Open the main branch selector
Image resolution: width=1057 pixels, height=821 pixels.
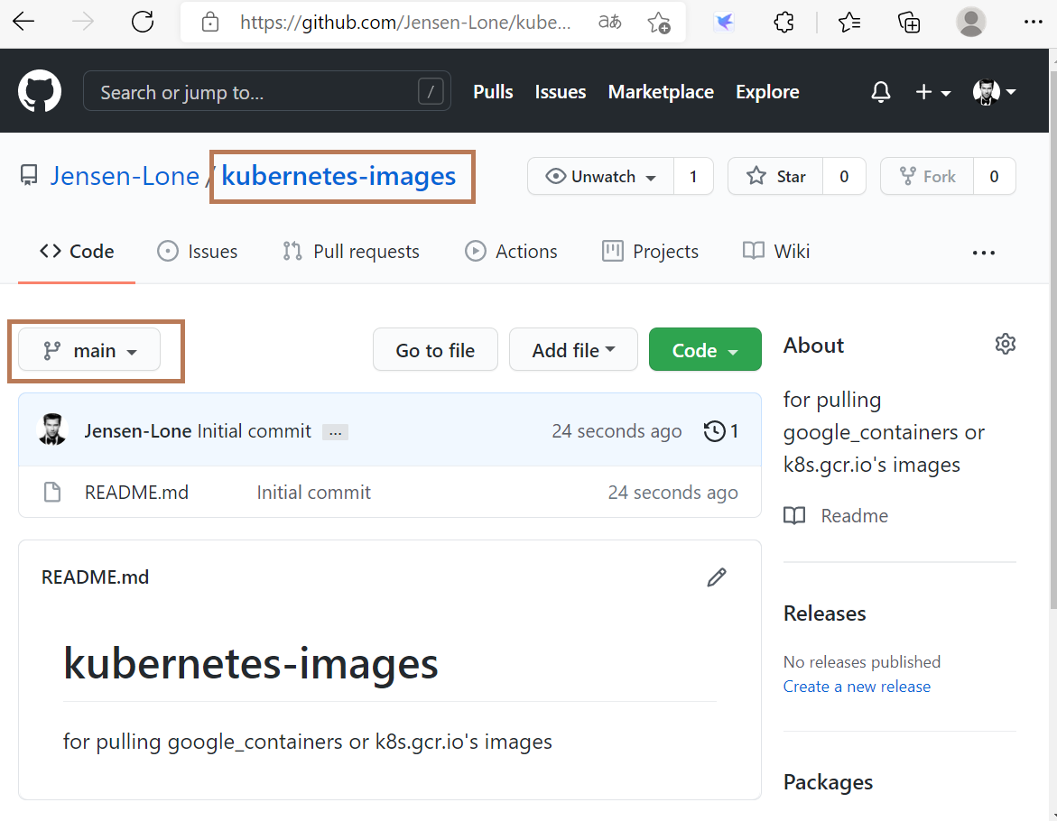(89, 349)
